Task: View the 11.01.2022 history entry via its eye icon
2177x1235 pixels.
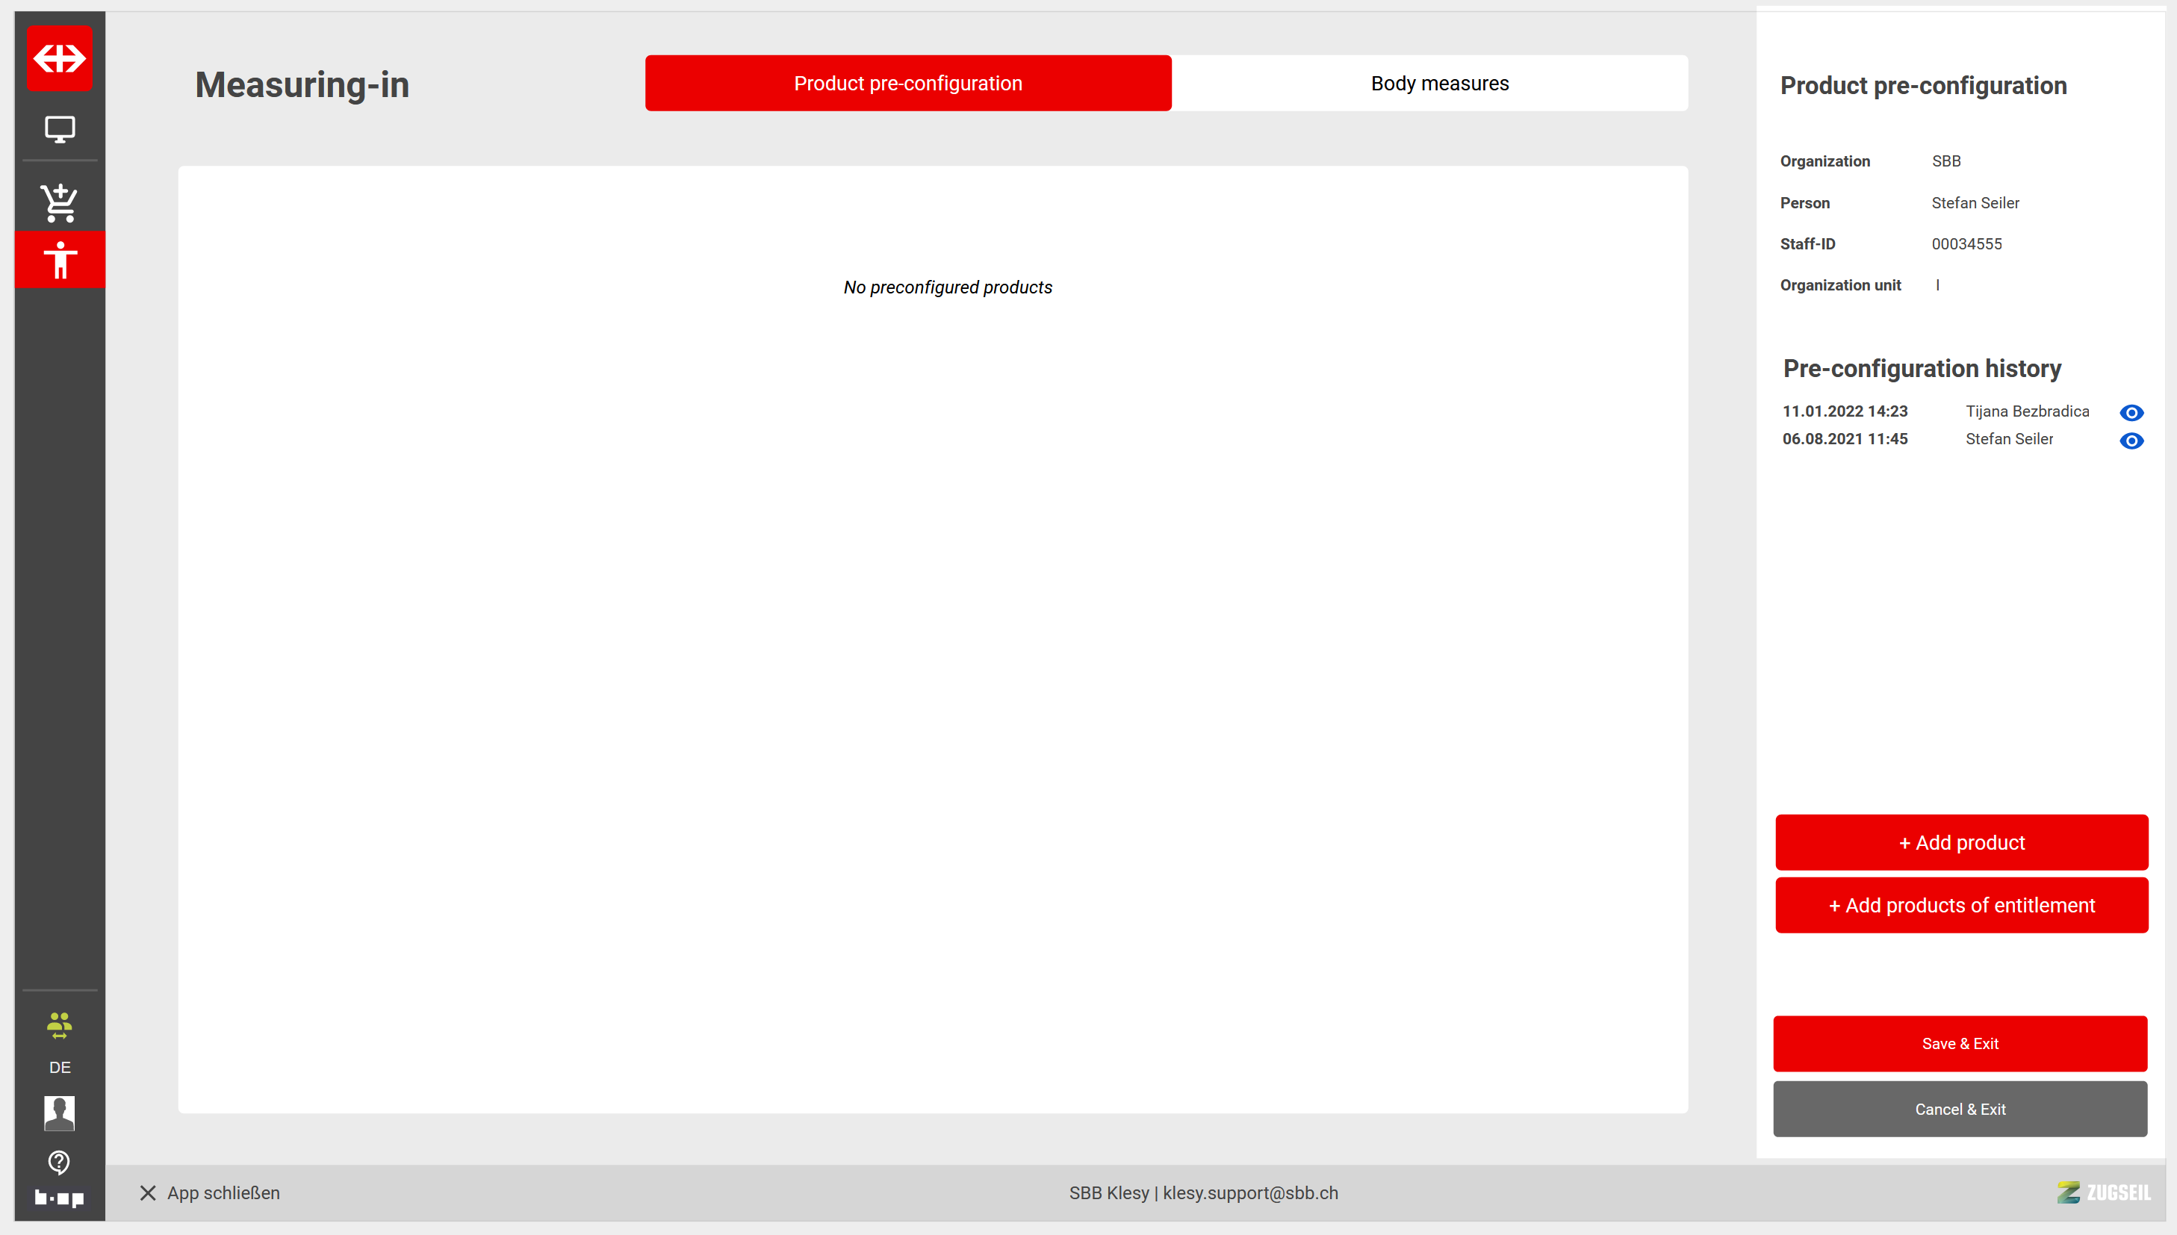Action: [2131, 412]
